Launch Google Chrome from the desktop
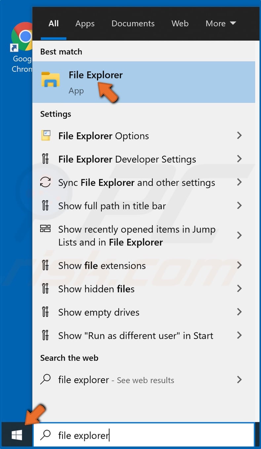Viewport: 261px width, 449px height. coord(22,37)
